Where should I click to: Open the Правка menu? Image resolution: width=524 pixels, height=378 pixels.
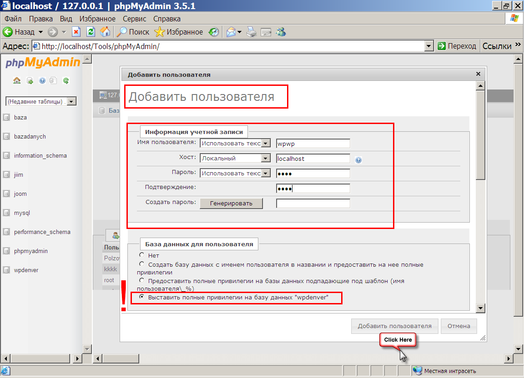click(x=41, y=19)
